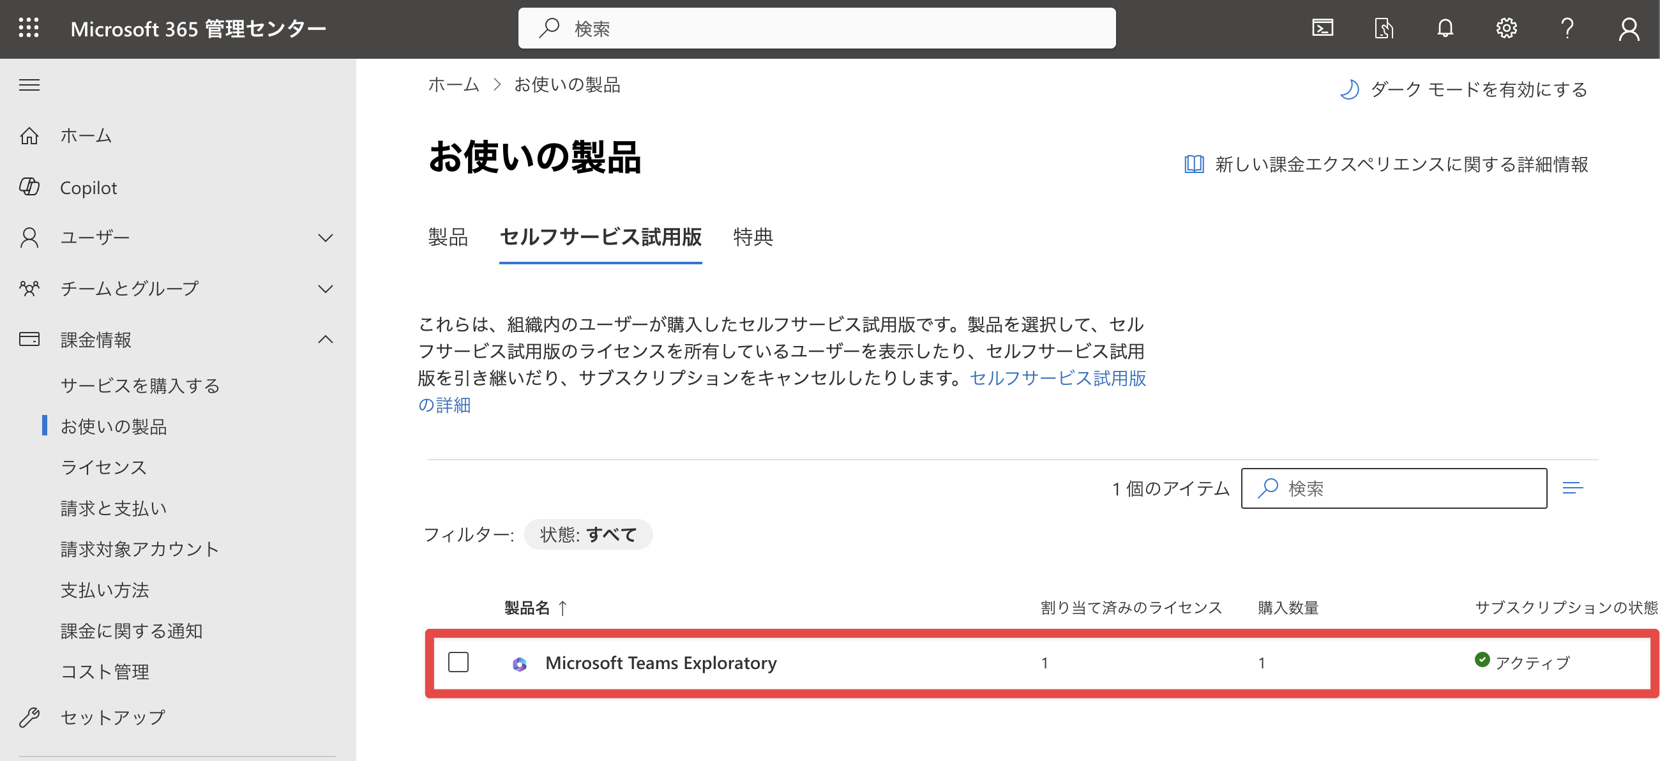Expand the チームとグループ chevron
This screenshot has height=761, width=1660.
(x=326, y=289)
